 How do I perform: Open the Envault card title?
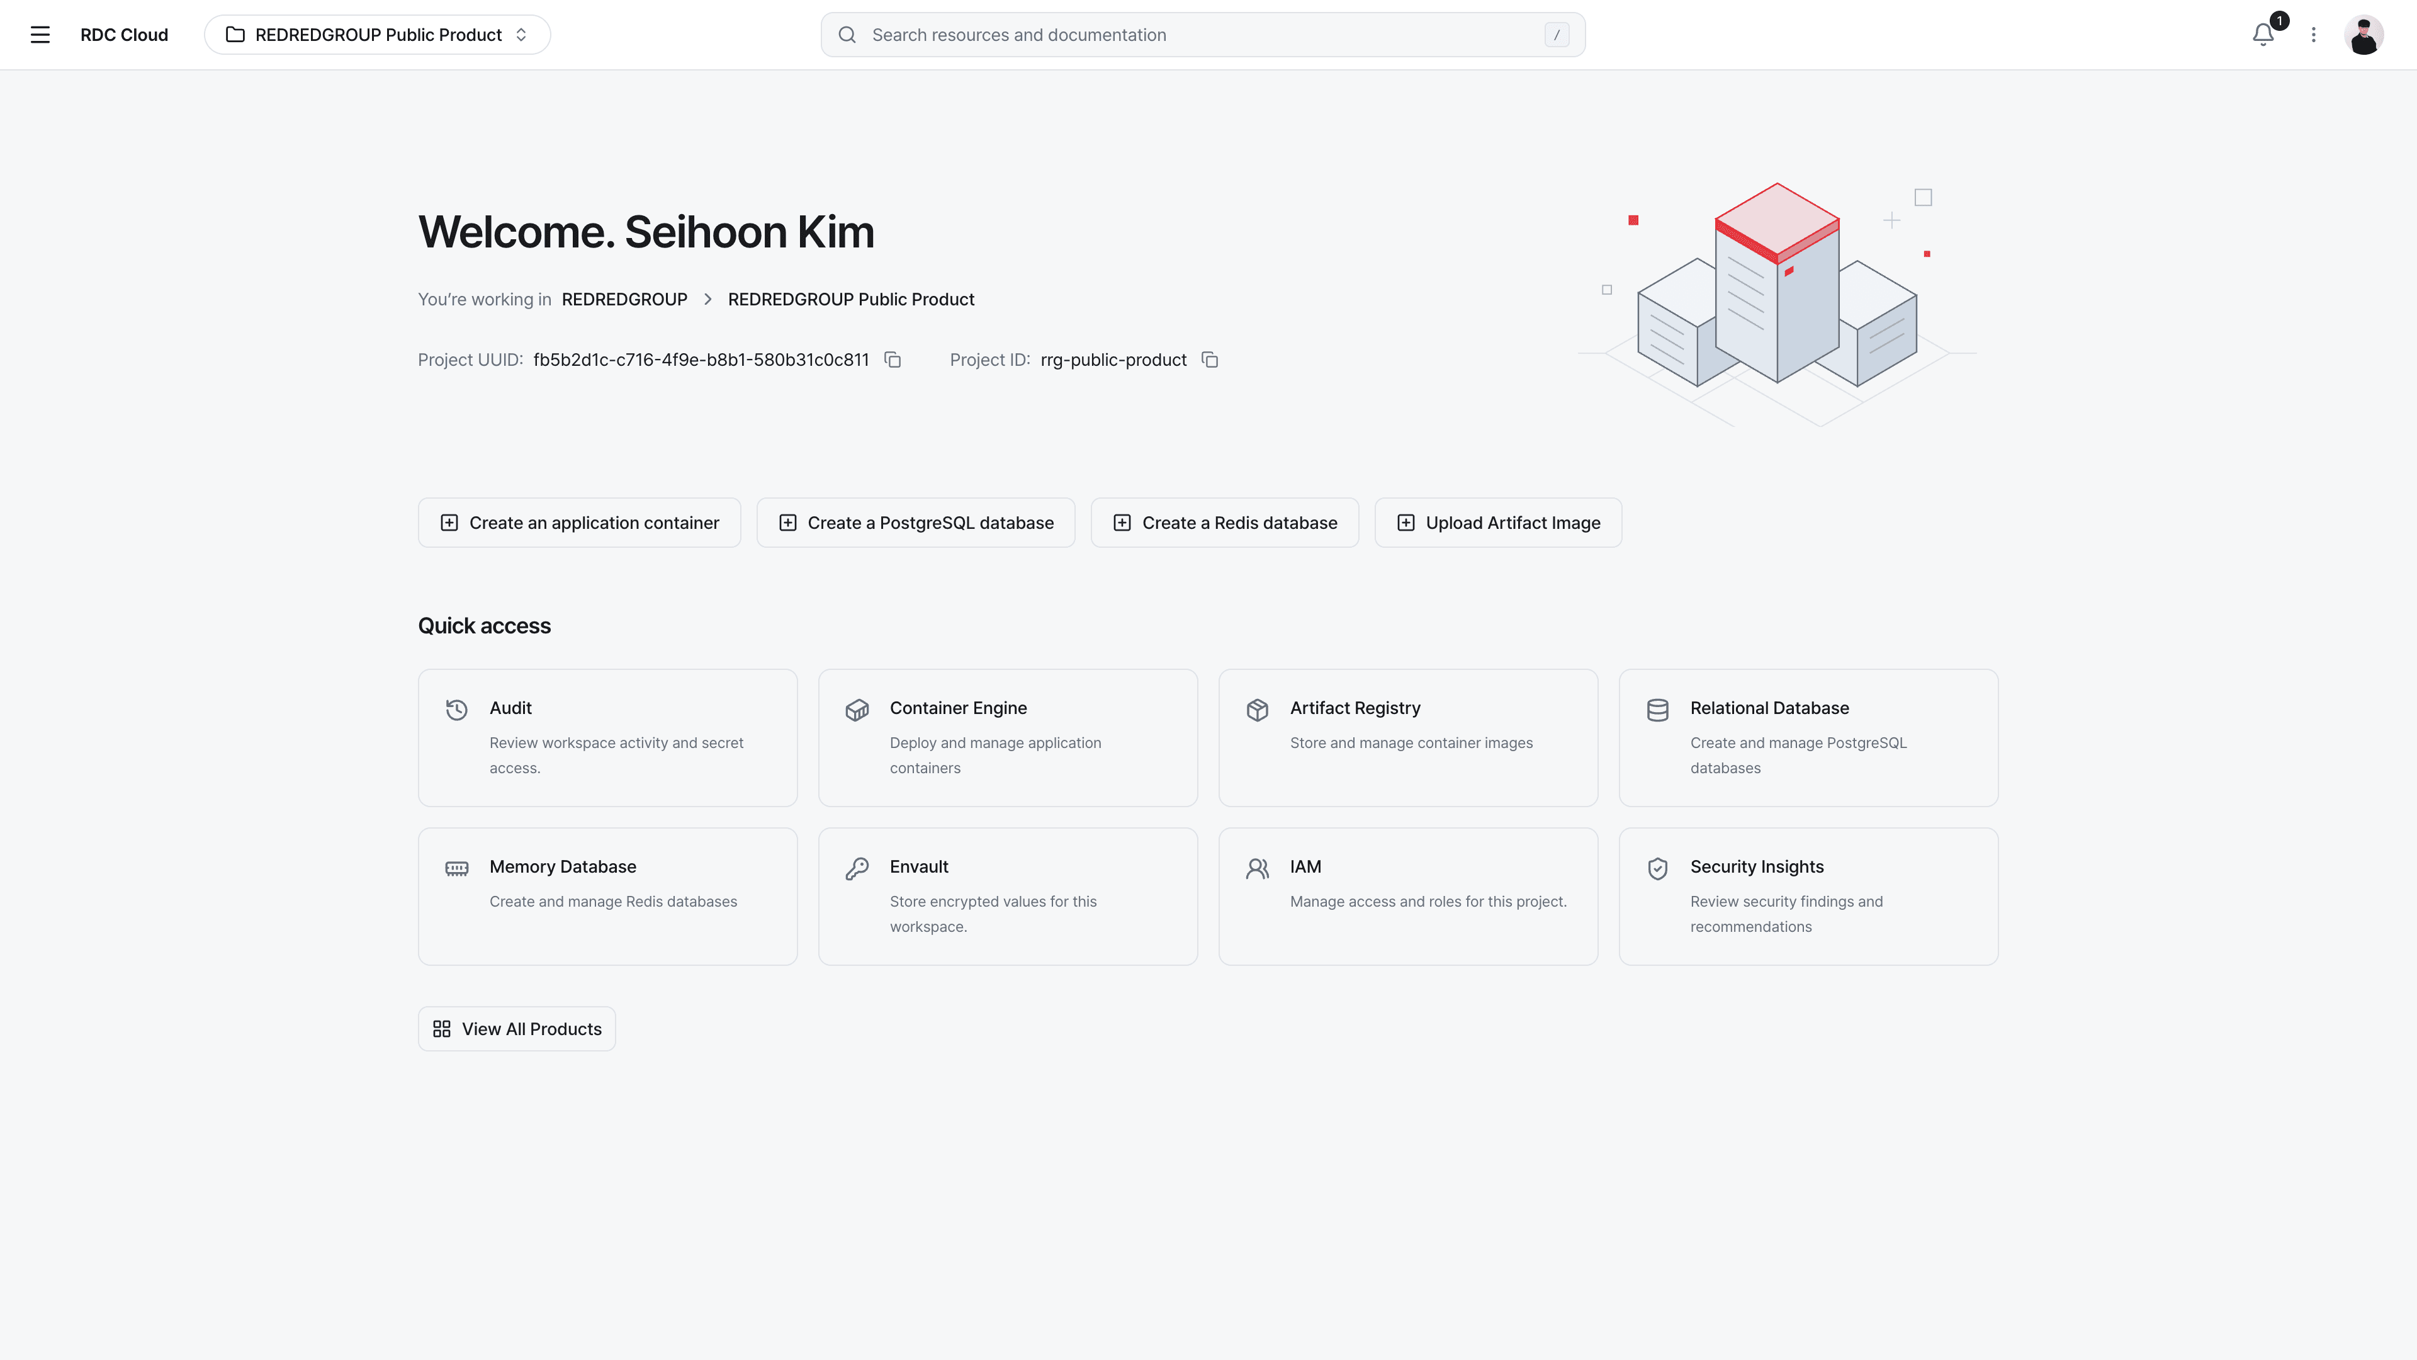tap(920, 866)
